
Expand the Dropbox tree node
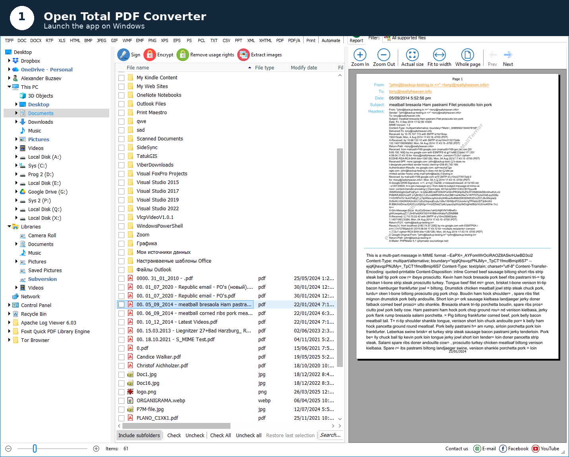click(10, 61)
